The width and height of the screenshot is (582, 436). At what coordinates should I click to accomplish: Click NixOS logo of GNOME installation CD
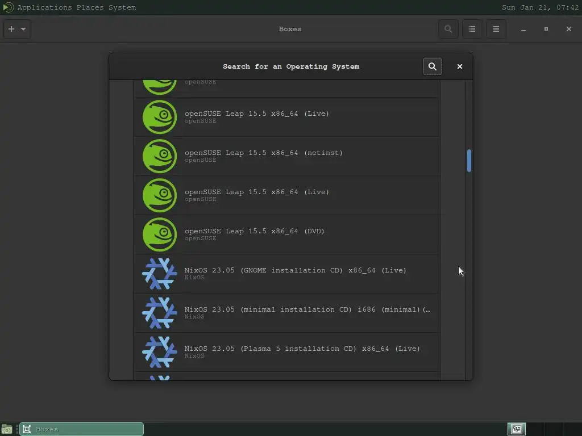point(160,274)
